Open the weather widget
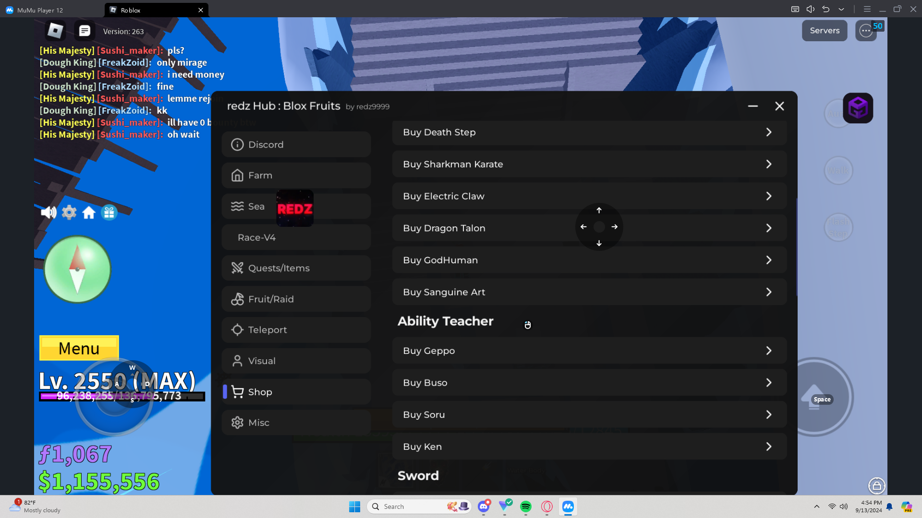922x518 pixels. [x=36, y=506]
